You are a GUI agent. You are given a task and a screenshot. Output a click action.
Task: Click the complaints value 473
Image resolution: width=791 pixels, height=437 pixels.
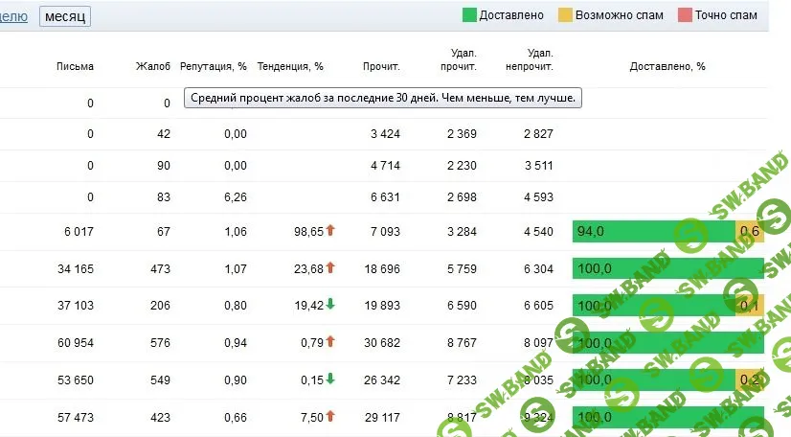(x=161, y=269)
